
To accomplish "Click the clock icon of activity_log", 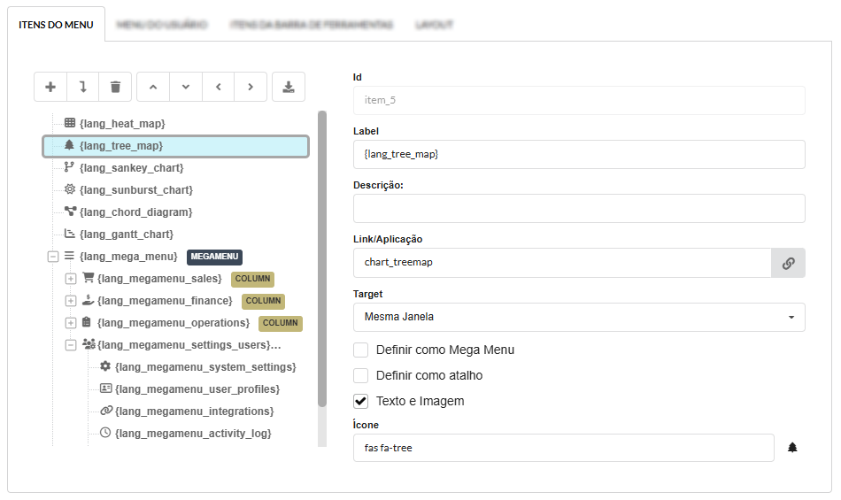I will [x=105, y=433].
